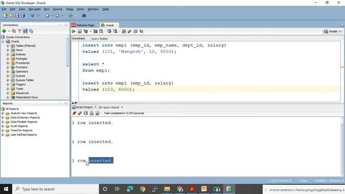
Task: Click the Back navigation arrow icon
Action: coord(47,16)
